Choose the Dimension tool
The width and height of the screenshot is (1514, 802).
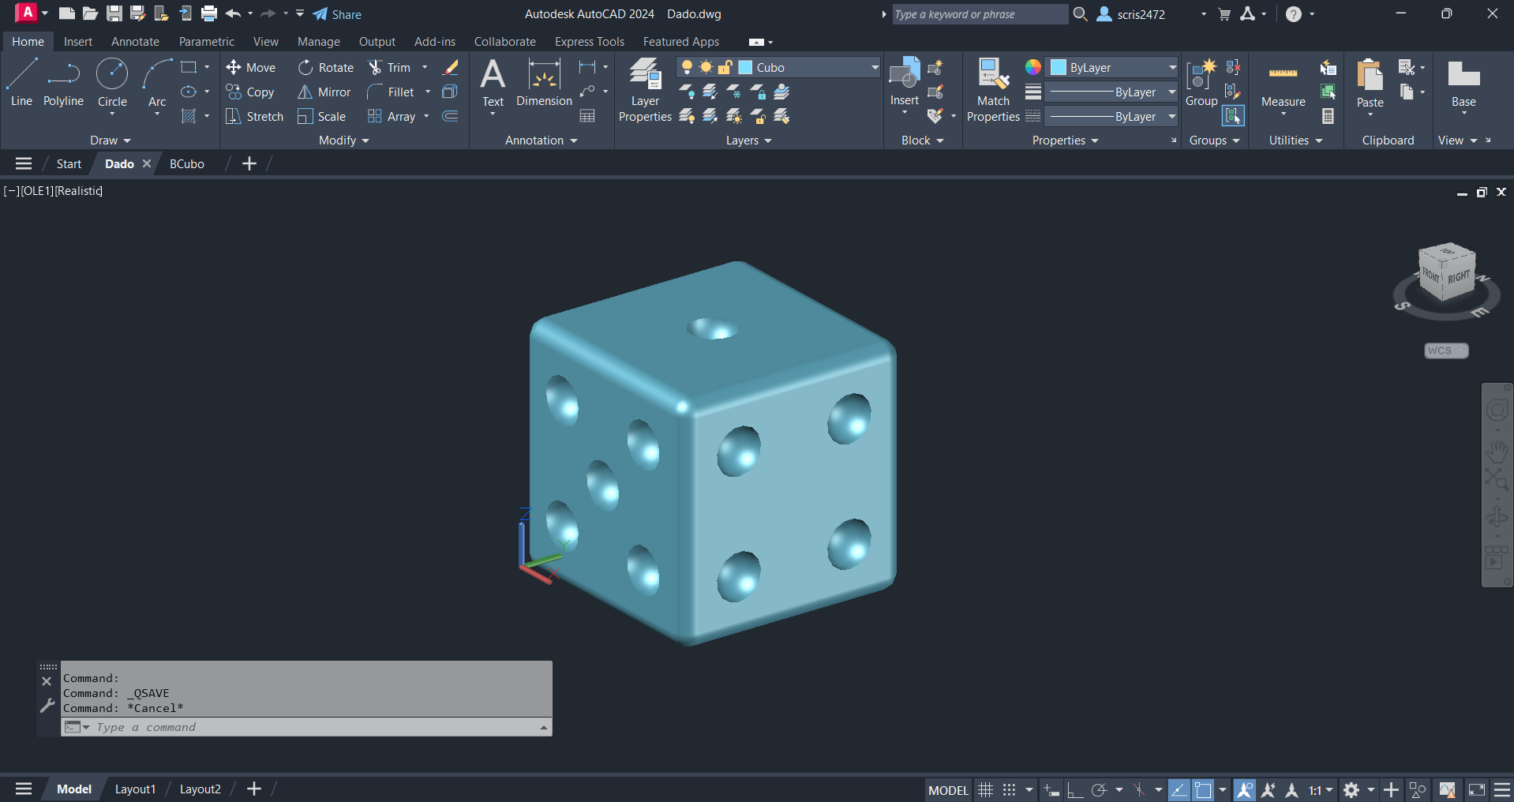click(x=544, y=84)
